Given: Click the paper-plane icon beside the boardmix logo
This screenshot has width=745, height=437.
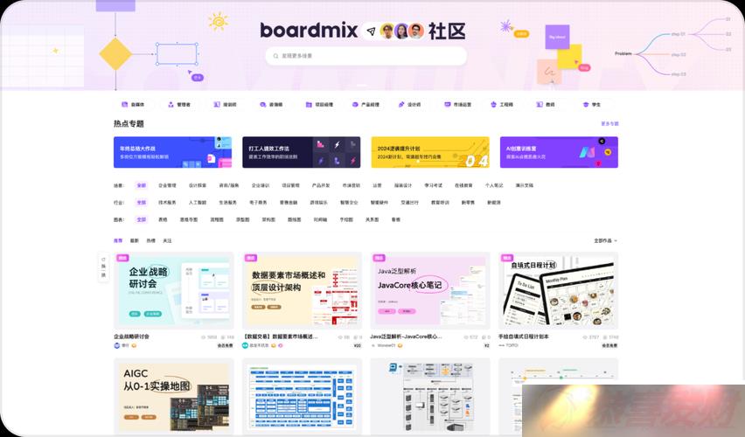Looking at the screenshot, I should [x=371, y=31].
